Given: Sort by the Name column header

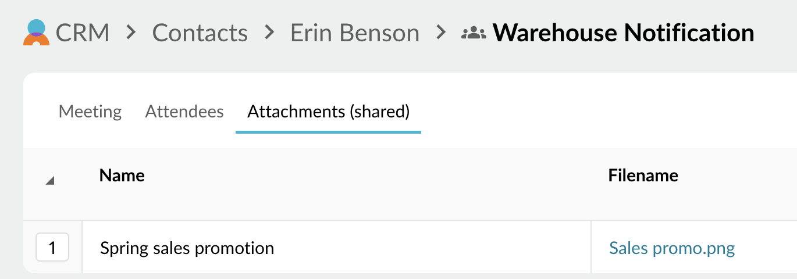Looking at the screenshot, I should click(122, 175).
